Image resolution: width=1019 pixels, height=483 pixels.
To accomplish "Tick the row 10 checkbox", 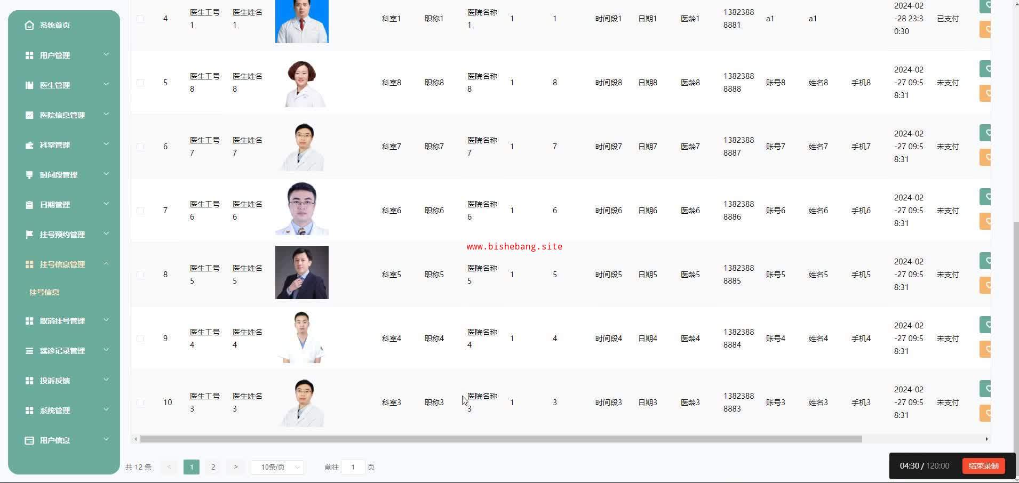I will (140, 402).
